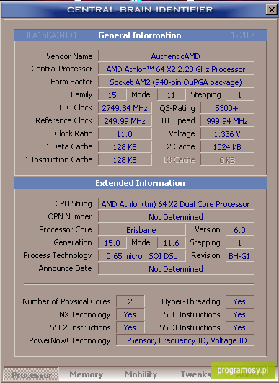Image resolution: width=279 pixels, height=383 pixels.
Task: Select the Processor tab
Action: point(32,374)
